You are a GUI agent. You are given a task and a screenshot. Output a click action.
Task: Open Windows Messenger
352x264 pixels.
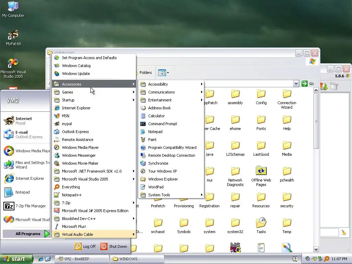[x=94, y=155]
